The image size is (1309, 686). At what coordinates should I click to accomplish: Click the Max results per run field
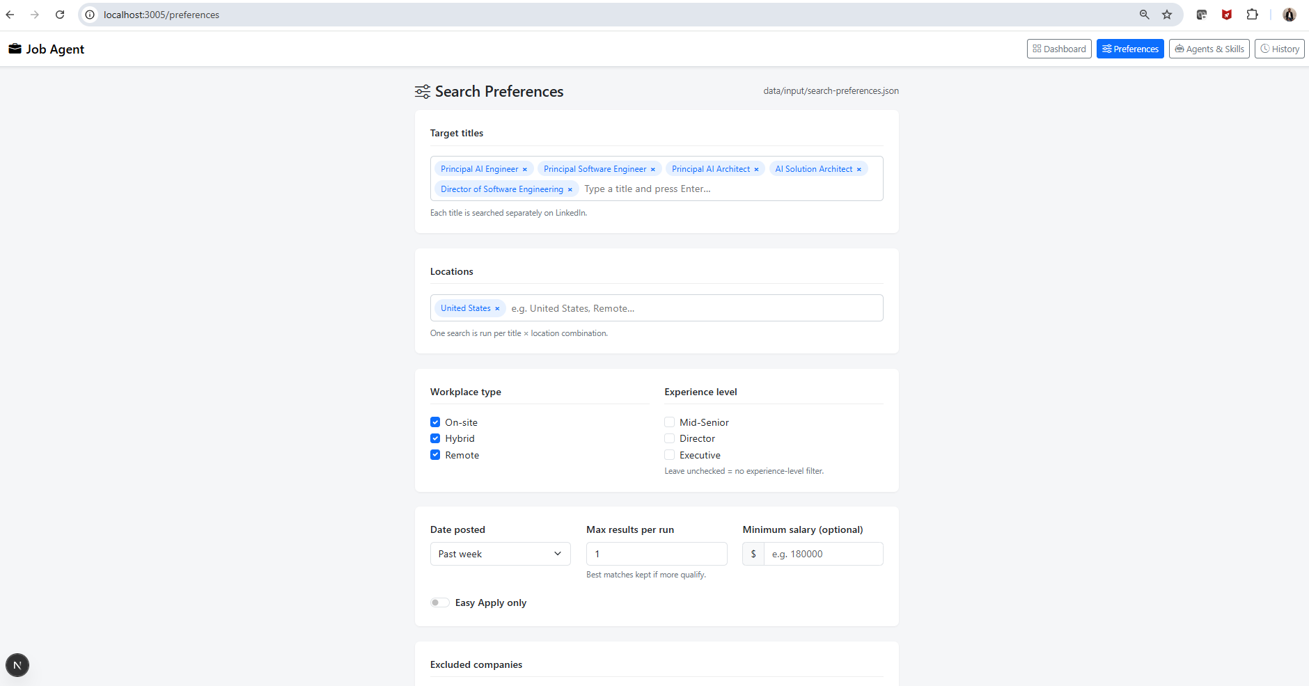(657, 554)
